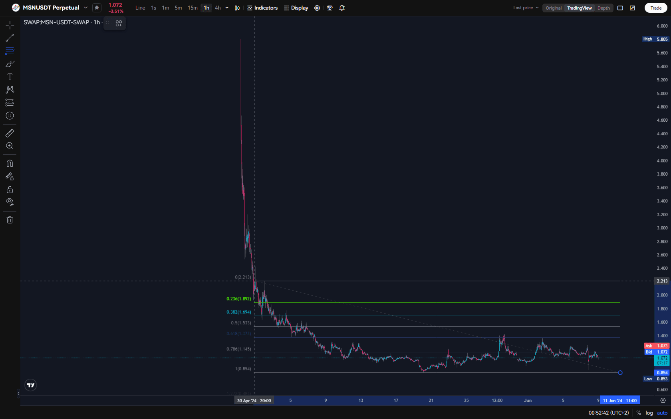This screenshot has height=419, width=671.
Task: Switch to the Original chart view
Action: click(554, 8)
